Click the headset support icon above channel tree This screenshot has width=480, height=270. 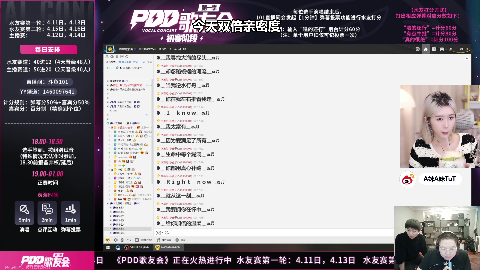pos(112,57)
